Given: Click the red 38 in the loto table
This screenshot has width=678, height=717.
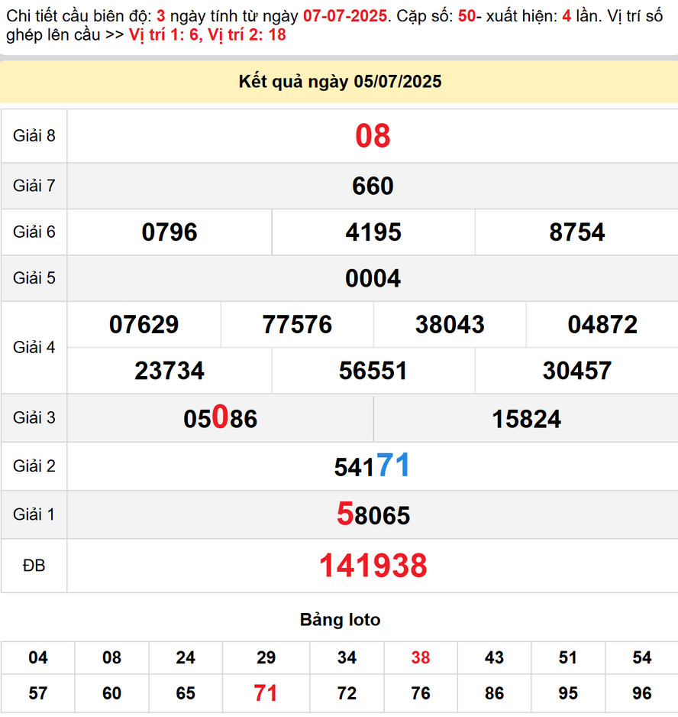Looking at the screenshot, I should click(420, 657).
